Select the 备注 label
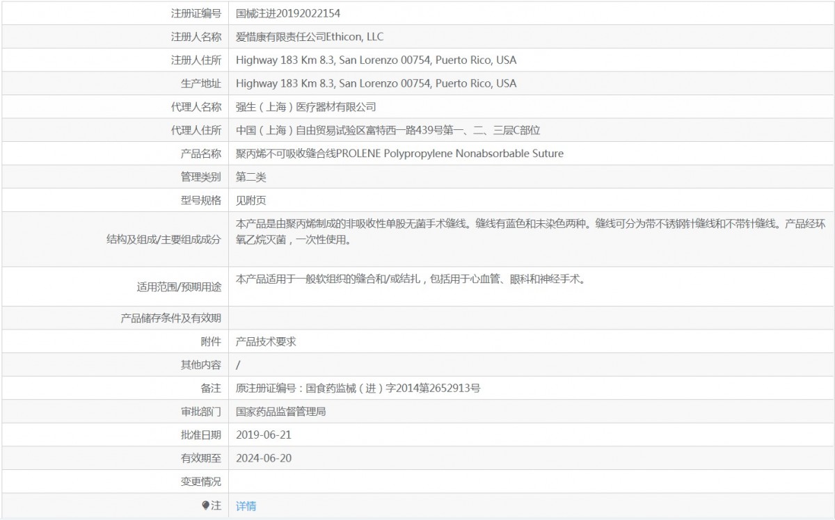Screen dimensions: 835x520 coord(211,389)
